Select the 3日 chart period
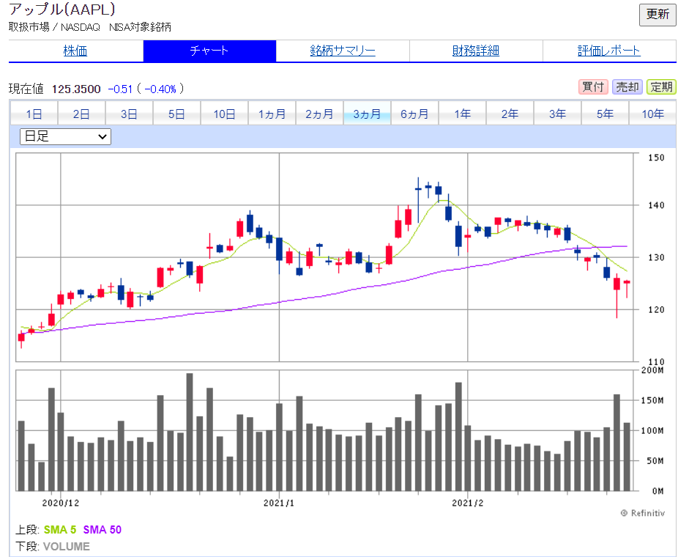The height and width of the screenshot is (557, 678). (x=129, y=114)
